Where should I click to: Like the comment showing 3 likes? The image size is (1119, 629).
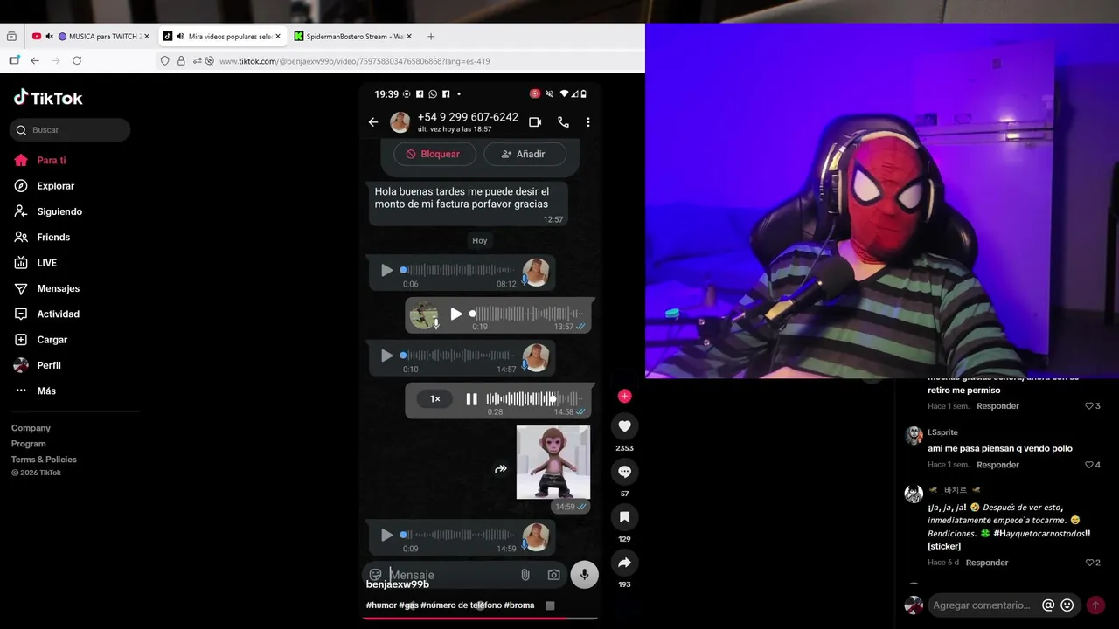pos(1089,406)
